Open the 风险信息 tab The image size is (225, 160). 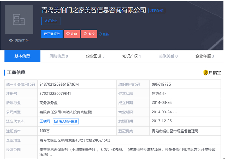pyautogui.click(x=58, y=56)
